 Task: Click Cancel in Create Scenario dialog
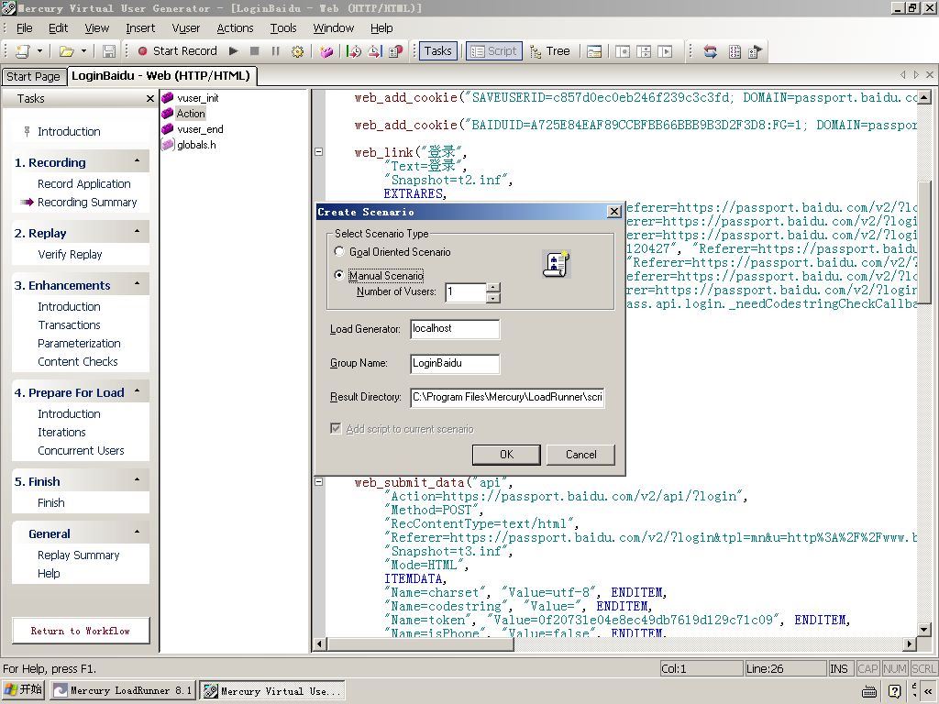click(x=580, y=455)
